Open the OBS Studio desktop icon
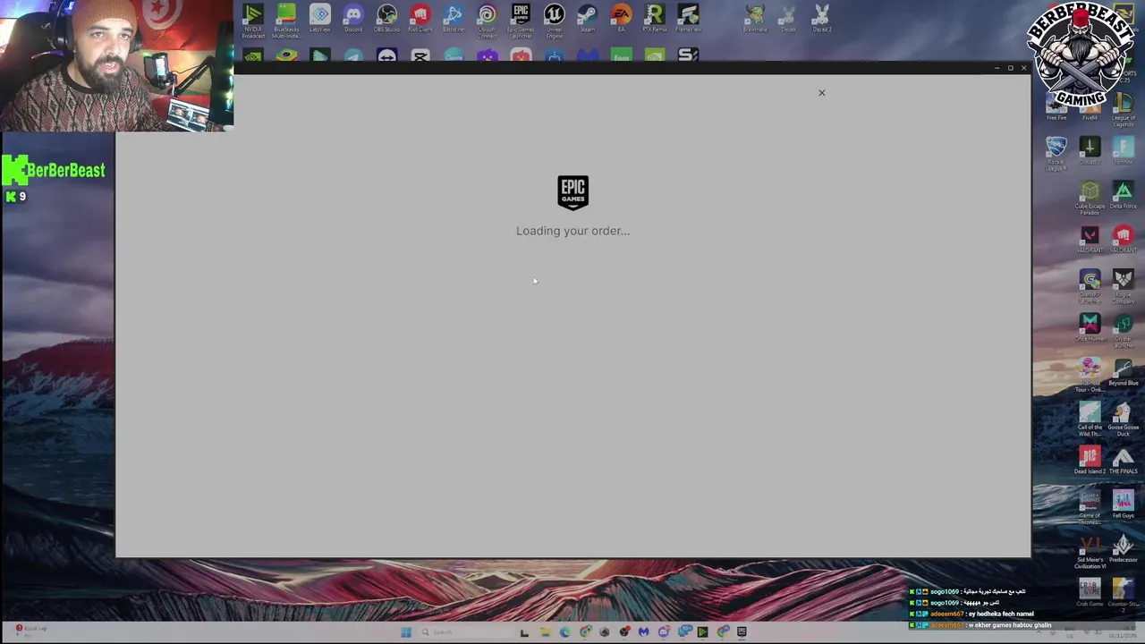 pyautogui.click(x=386, y=18)
